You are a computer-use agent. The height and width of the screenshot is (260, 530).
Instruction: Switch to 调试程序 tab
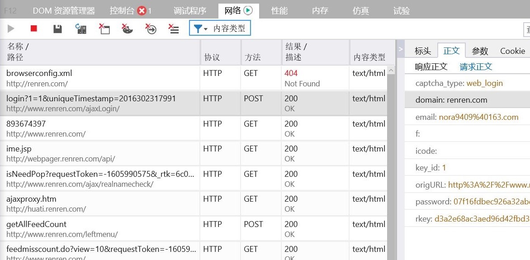tap(189, 11)
